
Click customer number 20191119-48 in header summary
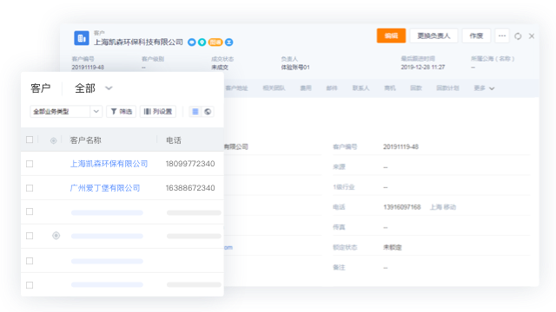[88, 68]
